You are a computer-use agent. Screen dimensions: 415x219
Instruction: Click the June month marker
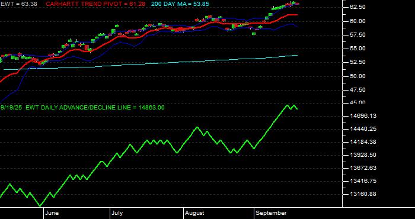click(52, 213)
